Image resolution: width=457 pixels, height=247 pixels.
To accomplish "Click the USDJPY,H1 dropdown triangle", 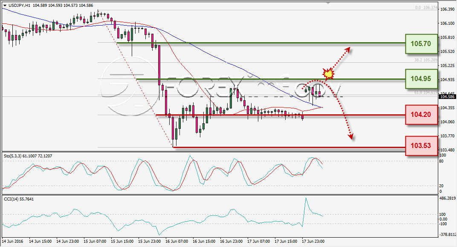I will 5,6.
